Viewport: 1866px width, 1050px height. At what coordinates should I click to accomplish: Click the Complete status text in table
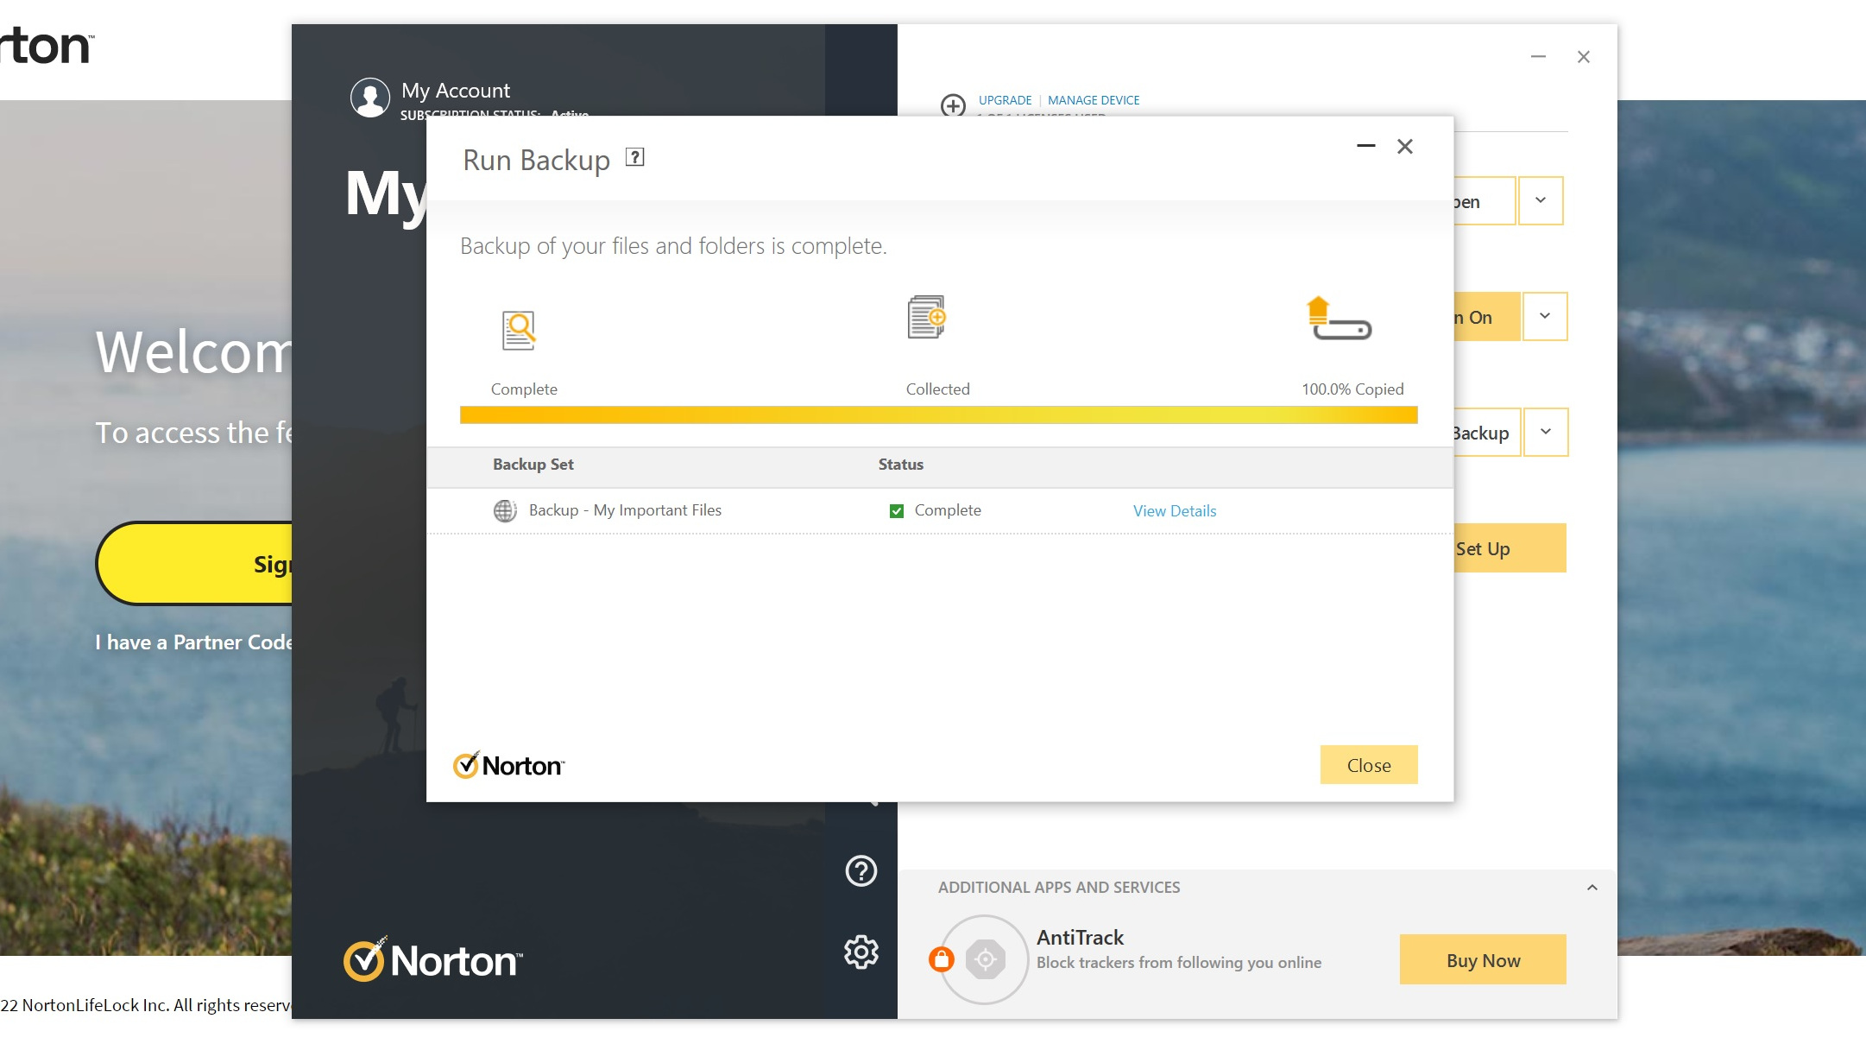948,510
